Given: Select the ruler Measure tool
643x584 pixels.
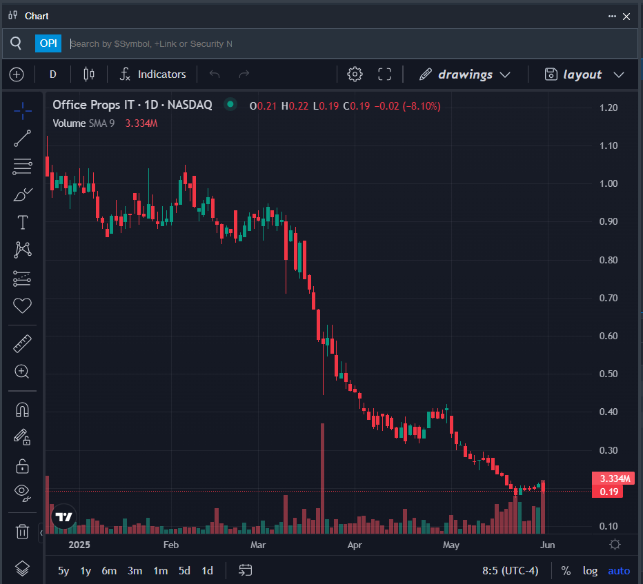Looking at the screenshot, I should point(23,344).
